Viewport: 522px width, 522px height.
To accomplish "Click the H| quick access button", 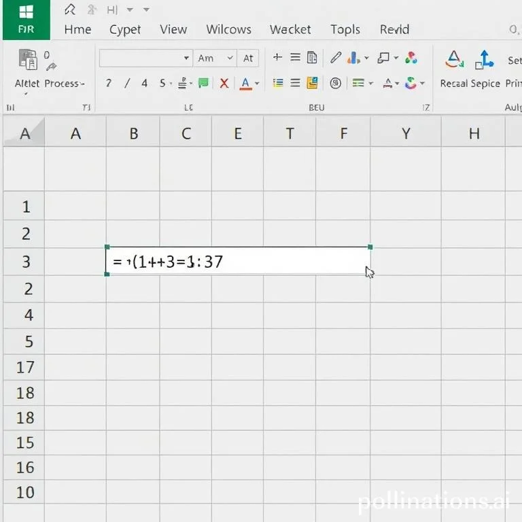I will click(112, 10).
